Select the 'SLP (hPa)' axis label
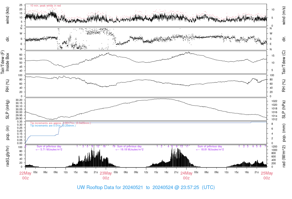Screen dimensions: 292x199 coord(284,109)
